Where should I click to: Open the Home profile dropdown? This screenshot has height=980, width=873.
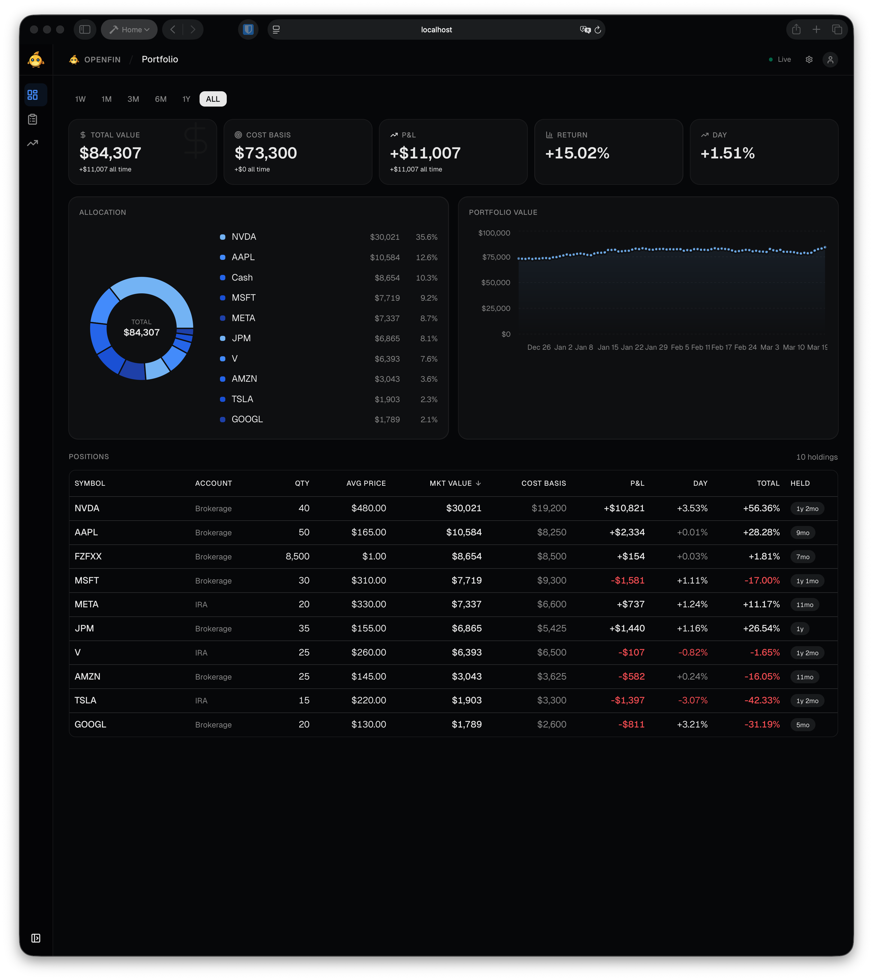click(129, 30)
